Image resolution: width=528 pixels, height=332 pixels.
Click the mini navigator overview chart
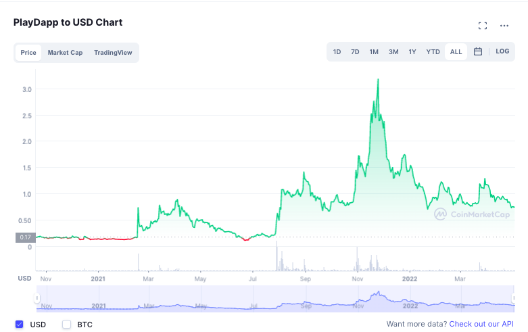[x=275, y=299]
